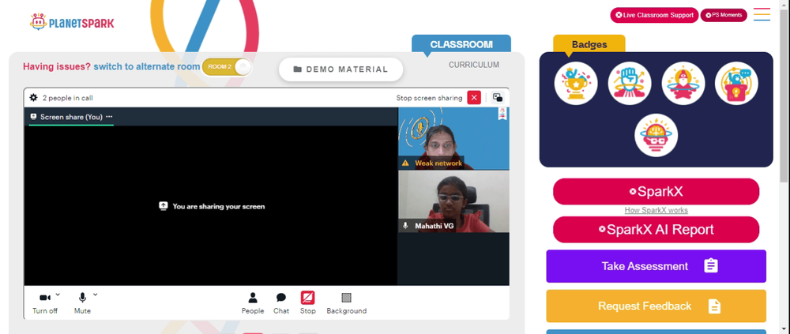
Task: Click switch to alternate room link
Action: [x=147, y=66]
